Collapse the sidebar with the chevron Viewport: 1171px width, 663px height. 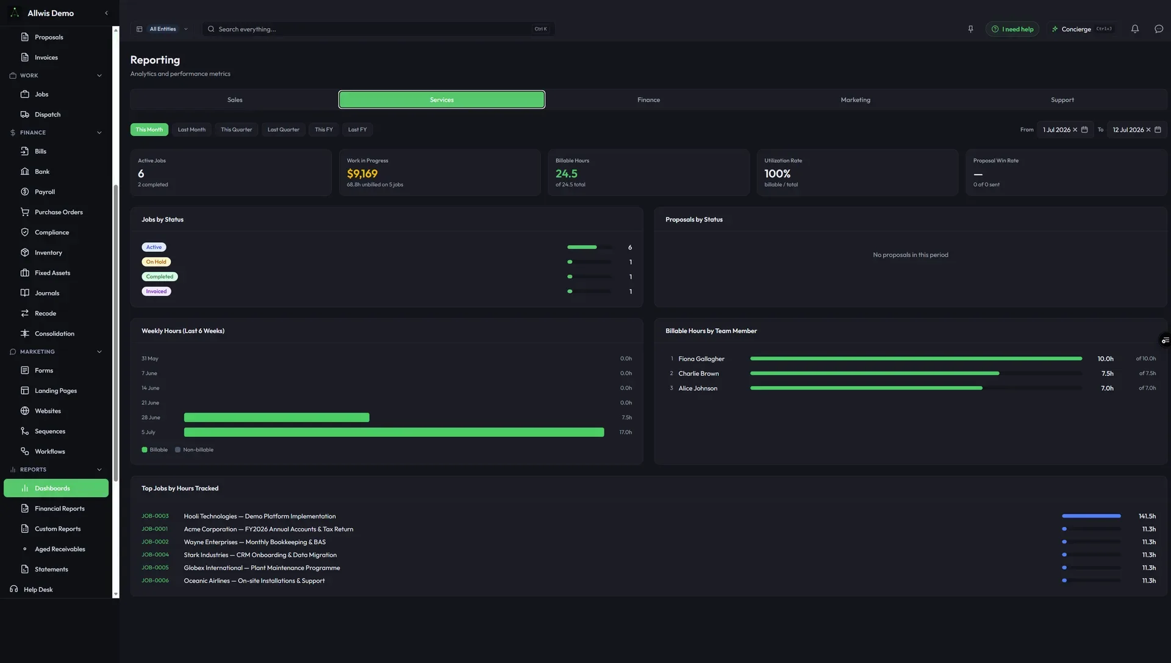point(106,13)
